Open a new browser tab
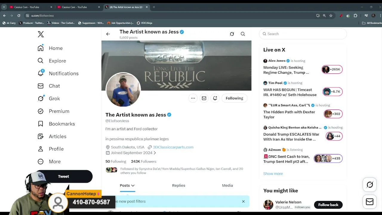382x215 pixels. point(154,7)
